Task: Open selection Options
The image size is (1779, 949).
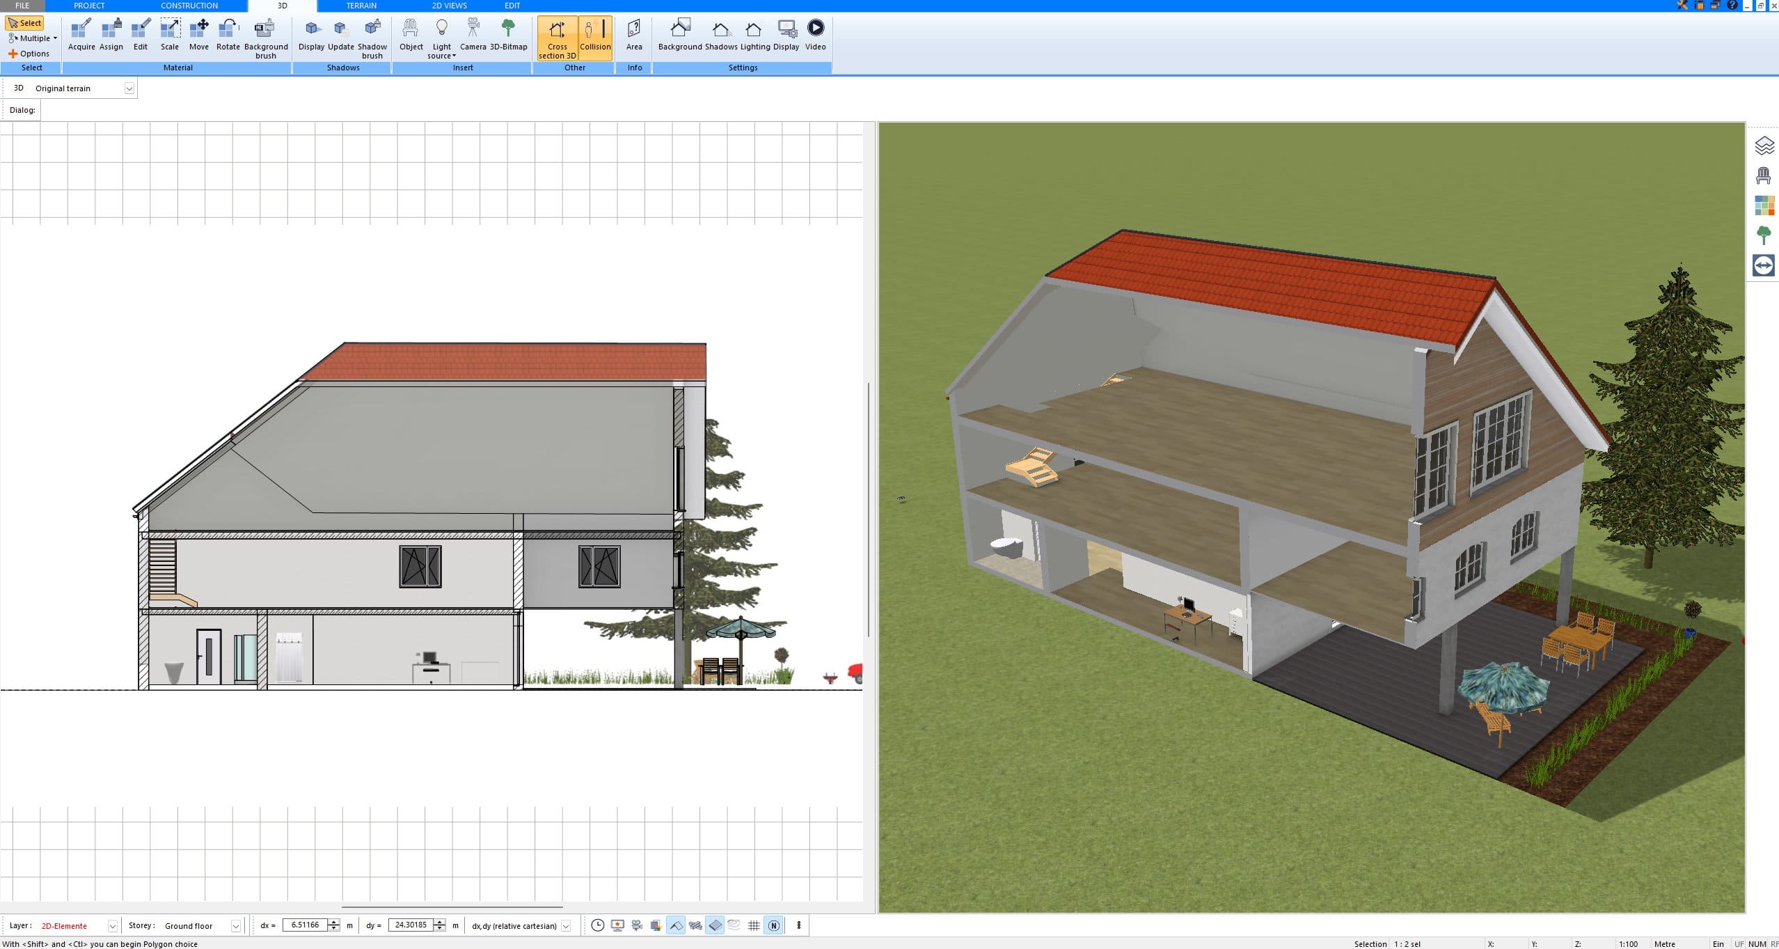Action: [x=29, y=54]
